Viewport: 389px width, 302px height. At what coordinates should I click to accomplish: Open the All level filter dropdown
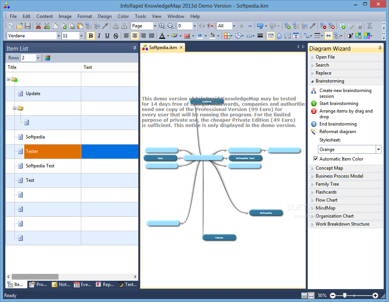[x=234, y=26]
